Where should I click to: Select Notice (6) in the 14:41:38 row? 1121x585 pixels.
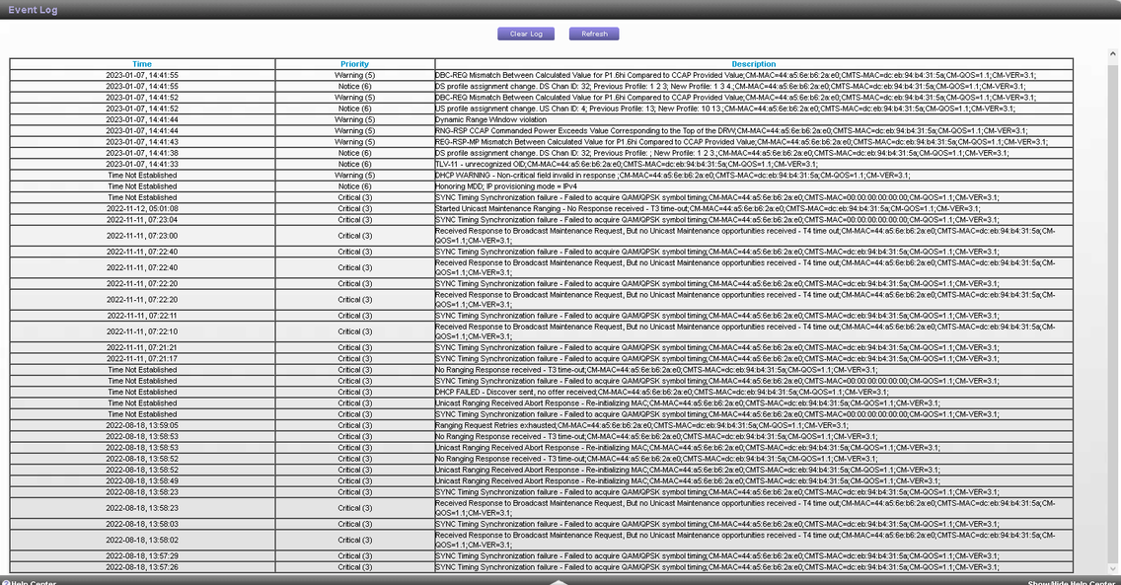click(x=354, y=153)
